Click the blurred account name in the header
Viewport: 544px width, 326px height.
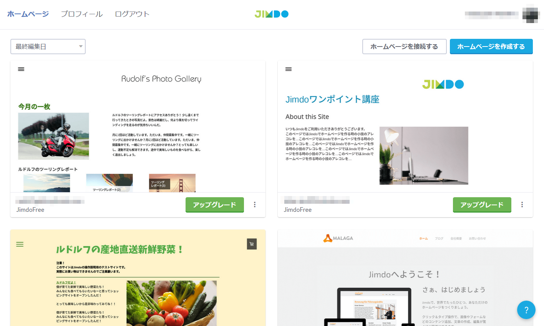[492, 15]
